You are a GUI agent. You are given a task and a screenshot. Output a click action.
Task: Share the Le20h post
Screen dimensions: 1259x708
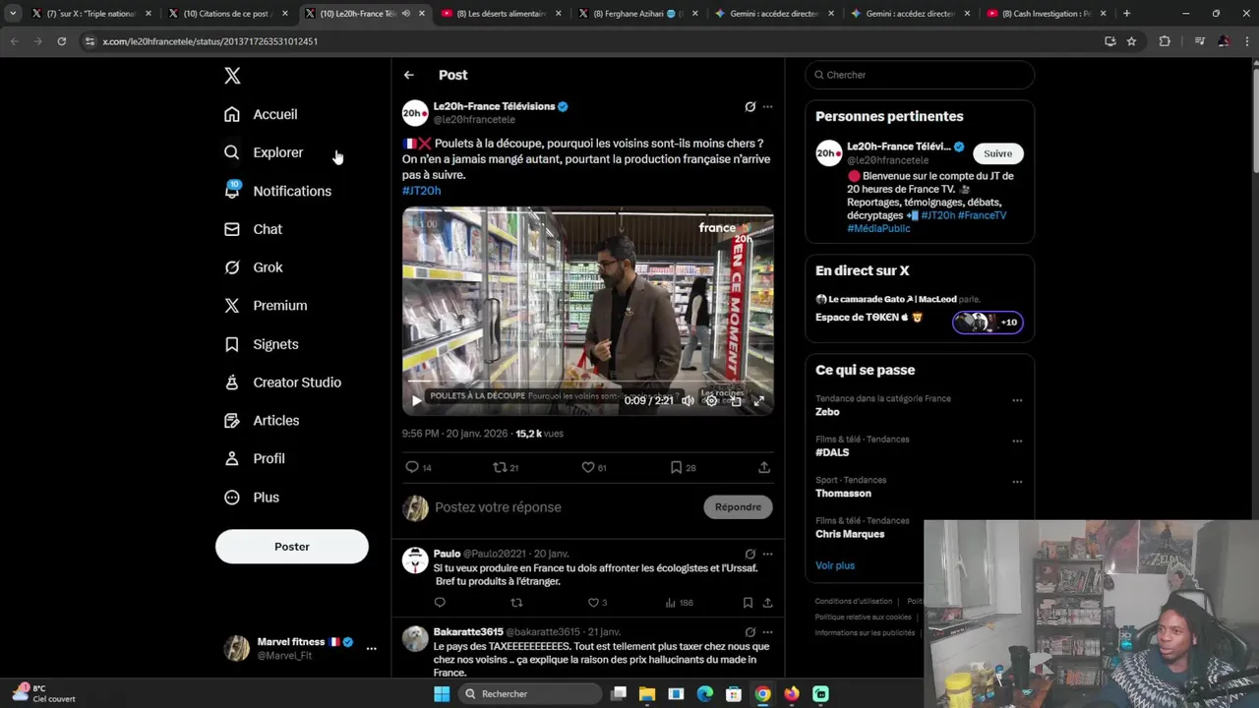point(764,467)
